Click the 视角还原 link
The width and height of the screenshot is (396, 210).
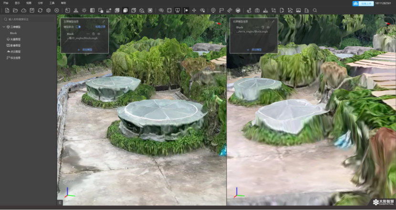click(x=100, y=27)
